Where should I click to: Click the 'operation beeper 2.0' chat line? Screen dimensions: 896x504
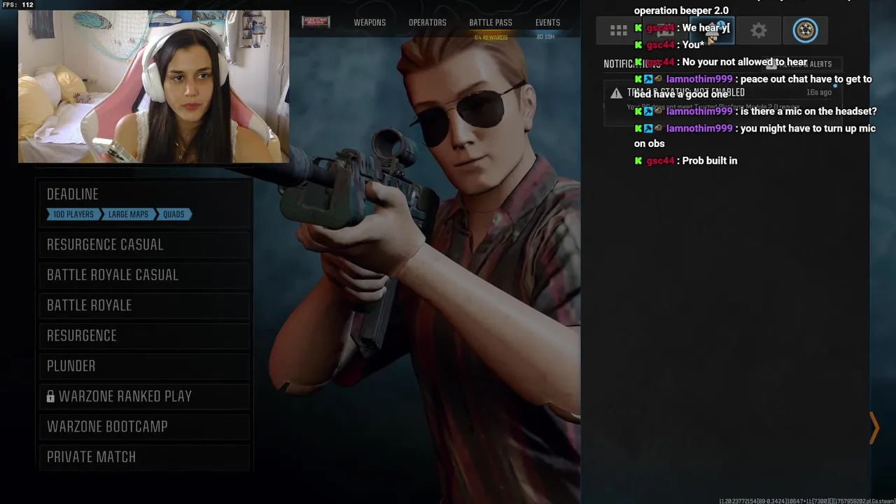pos(681,10)
